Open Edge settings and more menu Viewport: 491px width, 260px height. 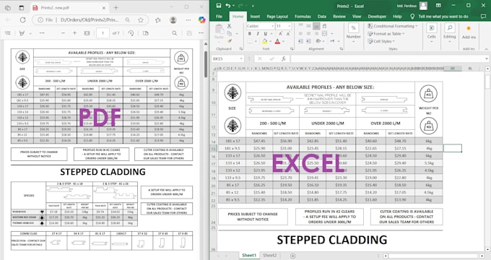click(x=188, y=19)
